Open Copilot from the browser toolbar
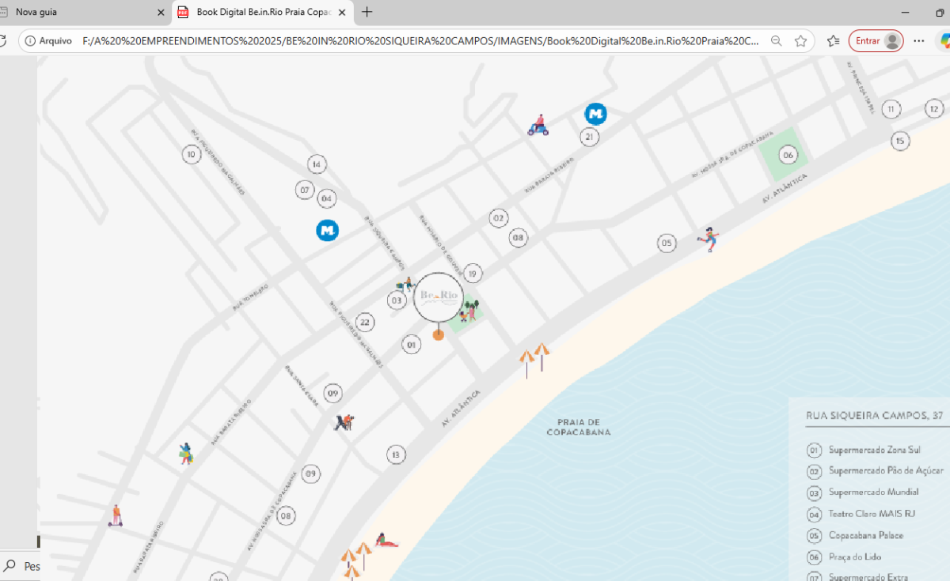 click(x=943, y=40)
